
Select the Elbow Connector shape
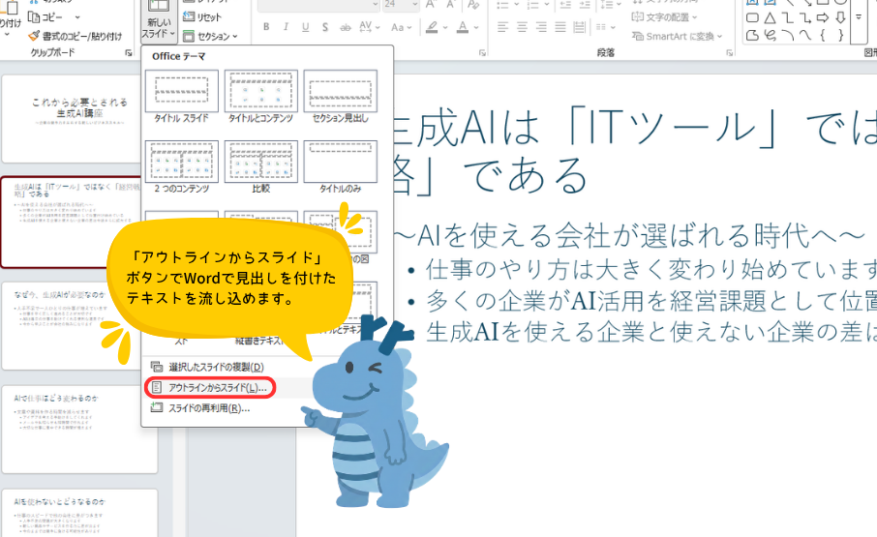point(788,17)
